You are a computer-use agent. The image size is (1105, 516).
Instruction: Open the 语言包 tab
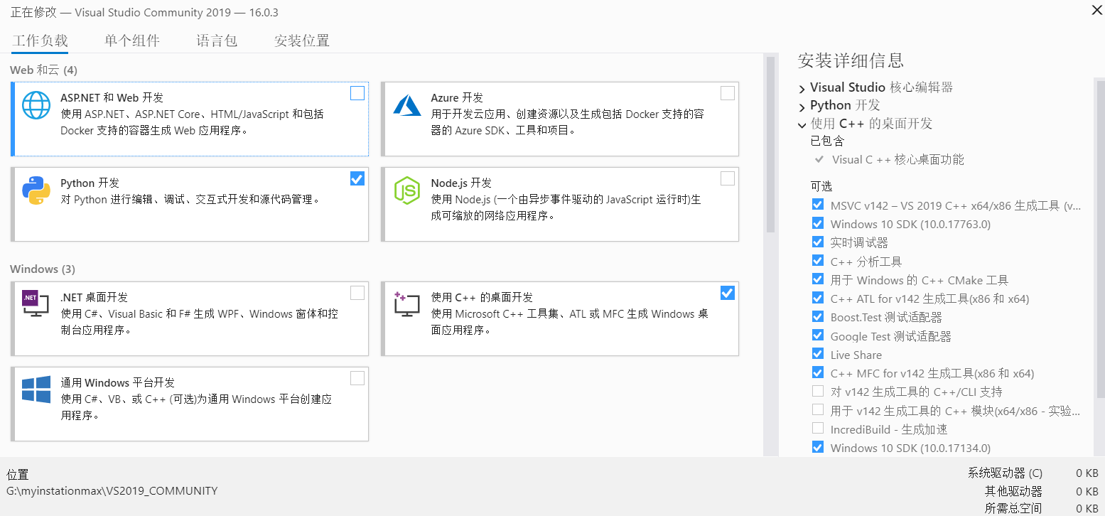[217, 41]
